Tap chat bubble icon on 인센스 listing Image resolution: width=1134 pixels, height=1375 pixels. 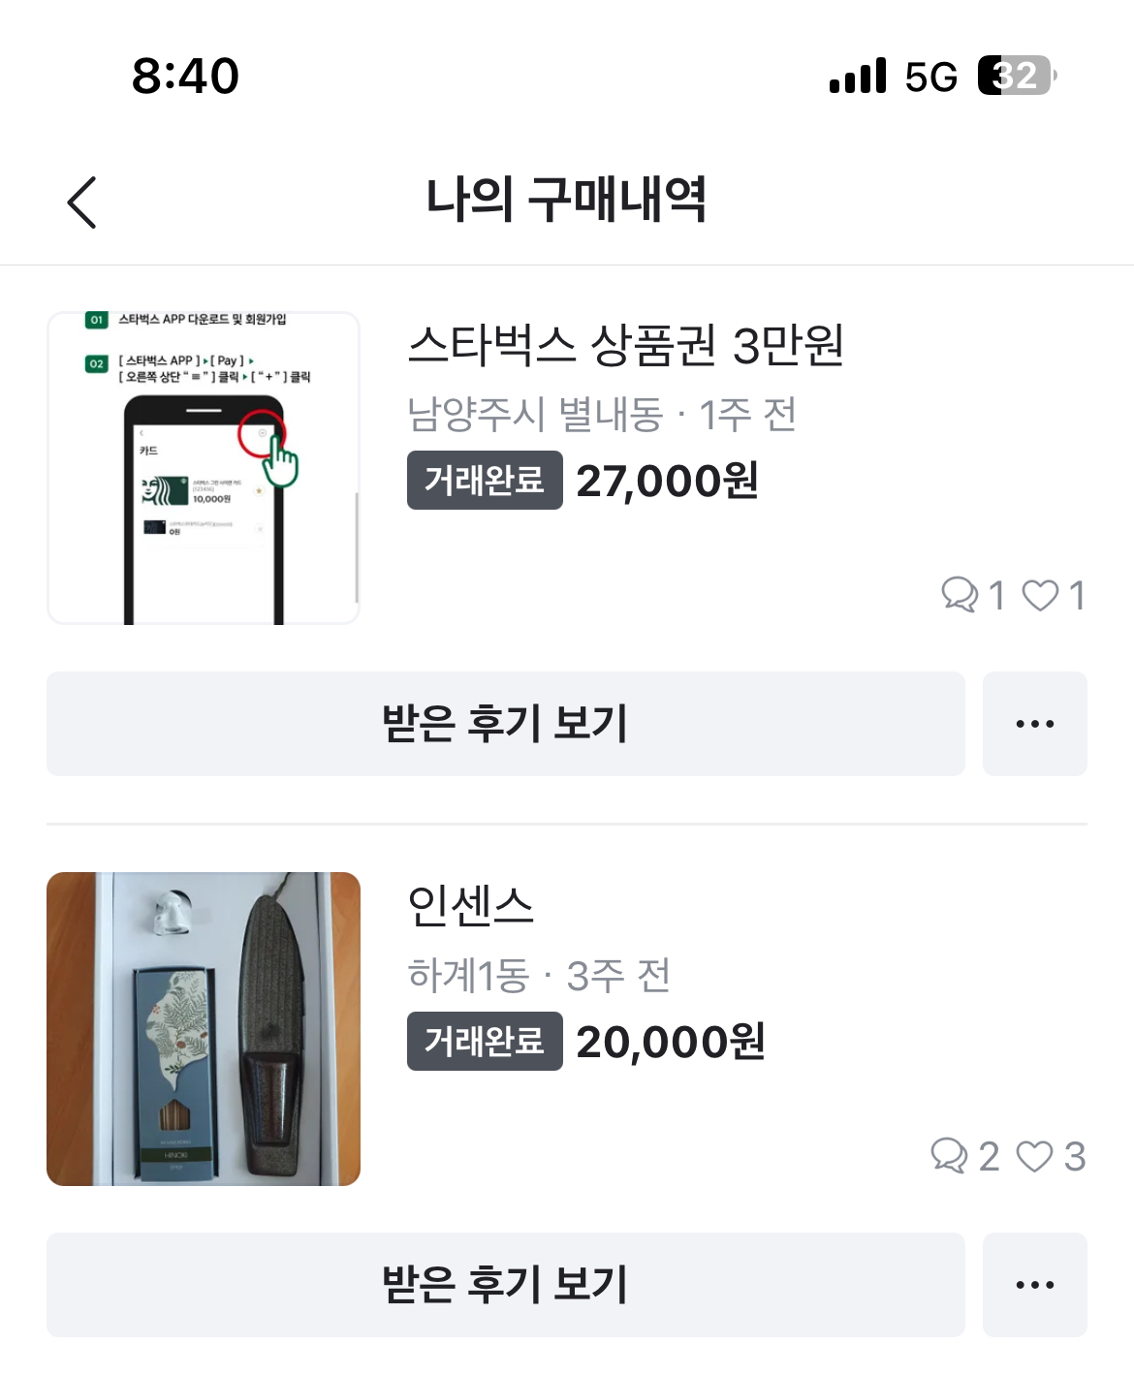949,1155
